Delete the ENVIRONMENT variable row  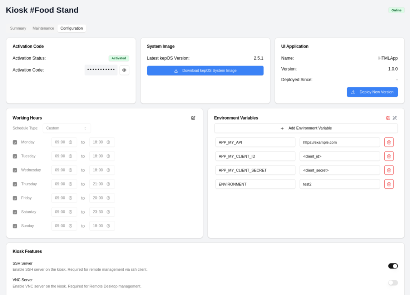389,184
